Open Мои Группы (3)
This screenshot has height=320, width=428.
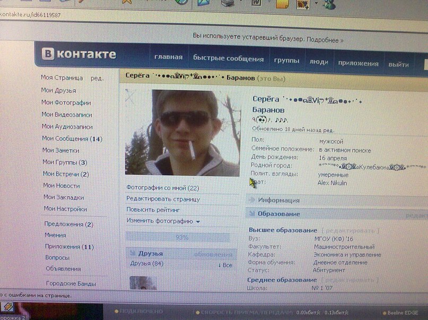(x=65, y=162)
